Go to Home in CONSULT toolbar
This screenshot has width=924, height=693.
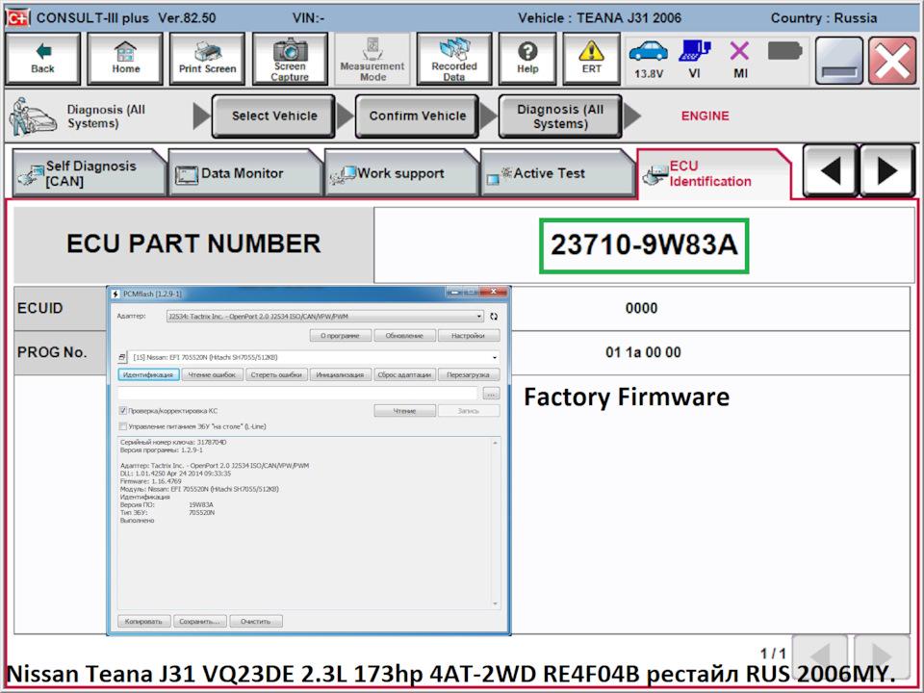125,59
